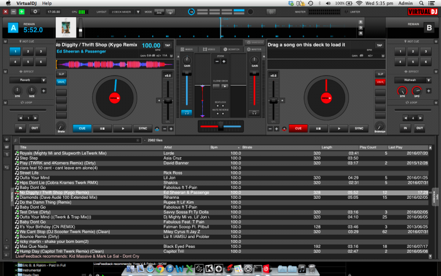The height and width of the screenshot is (276, 441).
Task: Open Spotlight search in menu bar
Action: tap(421, 3)
